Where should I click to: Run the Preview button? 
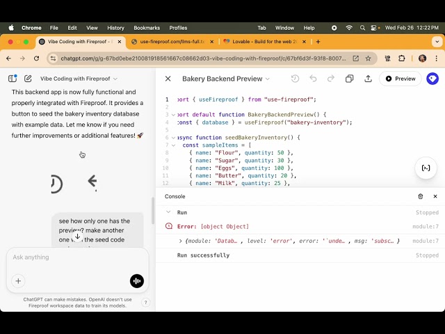(400, 79)
